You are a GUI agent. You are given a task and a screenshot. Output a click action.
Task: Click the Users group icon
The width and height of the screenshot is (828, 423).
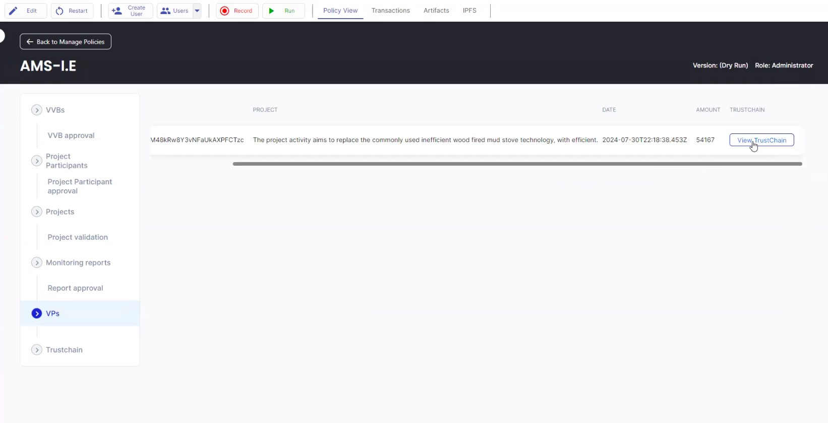[165, 11]
